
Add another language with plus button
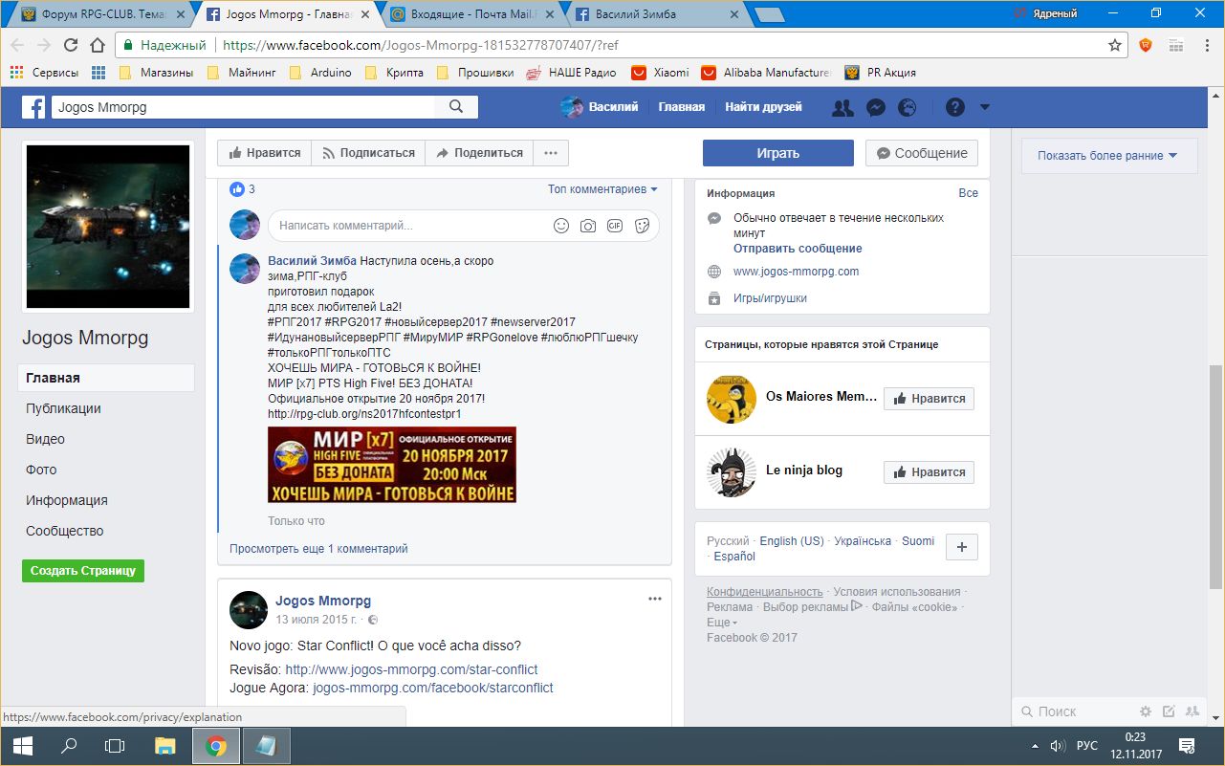(962, 547)
